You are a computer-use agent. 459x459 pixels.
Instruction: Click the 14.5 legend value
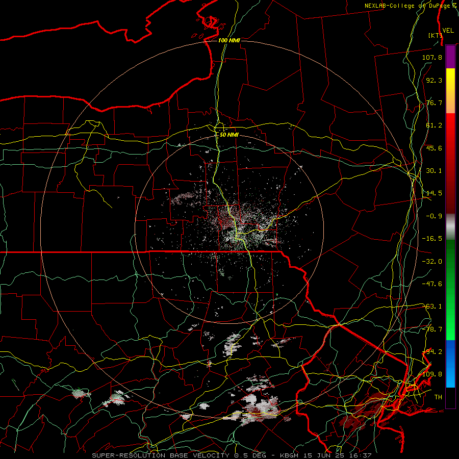[x=434, y=193]
